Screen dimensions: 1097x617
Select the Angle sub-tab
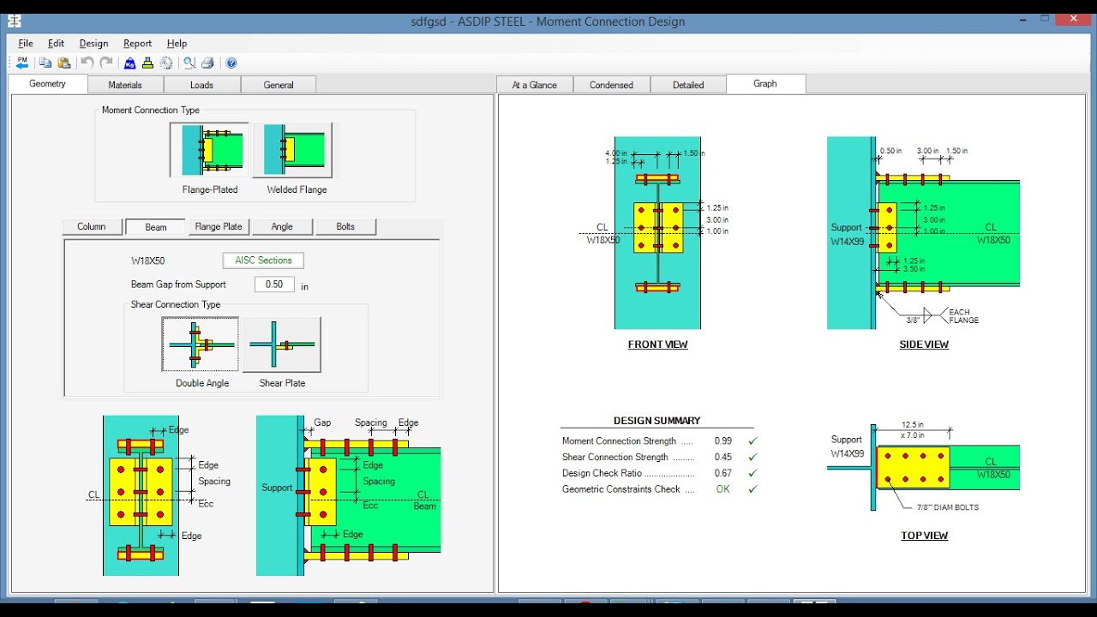point(282,227)
